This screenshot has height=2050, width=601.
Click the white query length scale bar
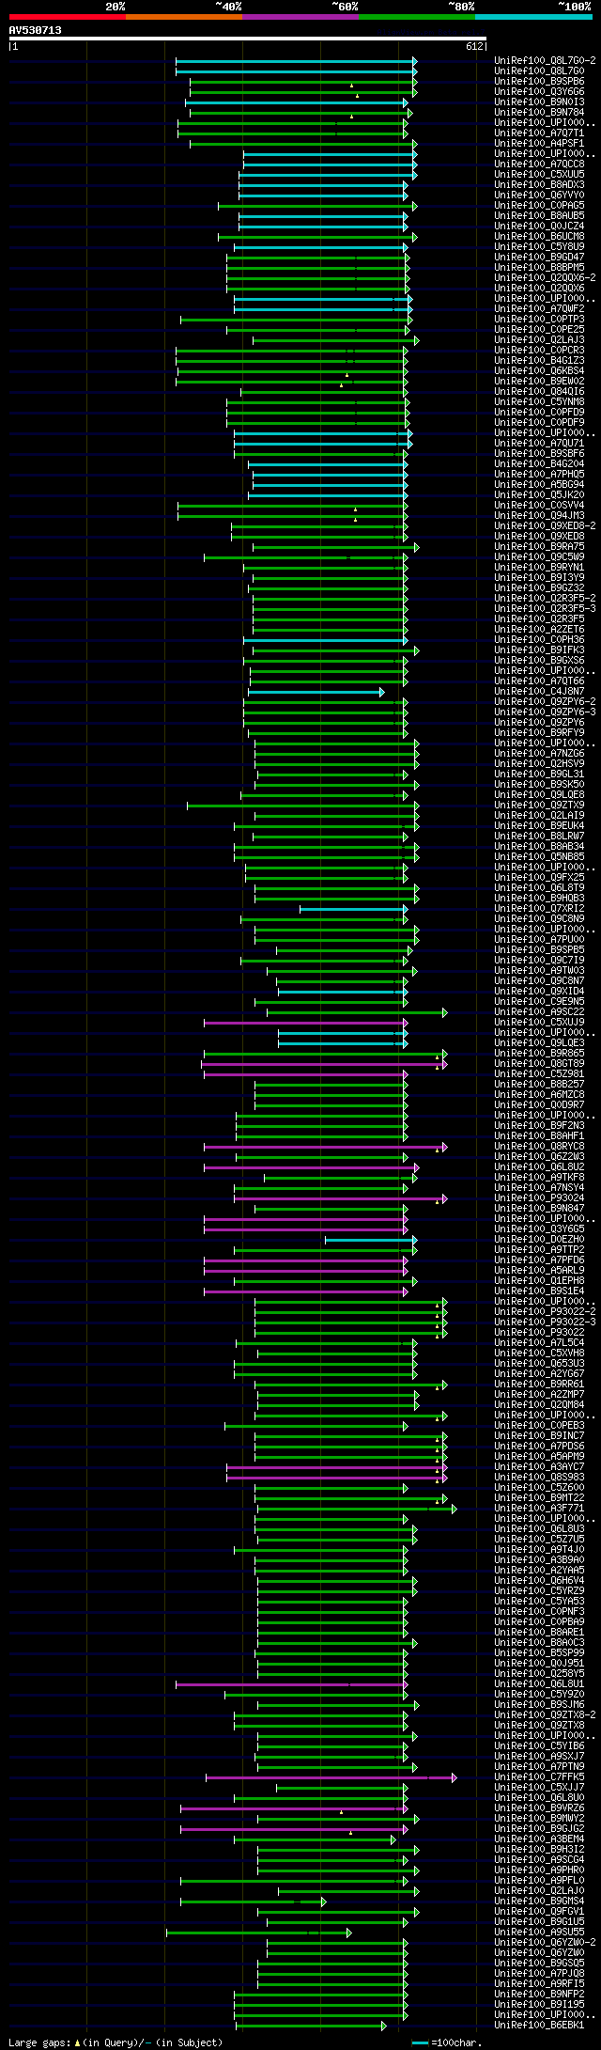(248, 39)
